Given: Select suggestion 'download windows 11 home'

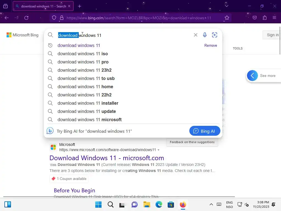Looking at the screenshot, I should pyautogui.click(x=133, y=87).
